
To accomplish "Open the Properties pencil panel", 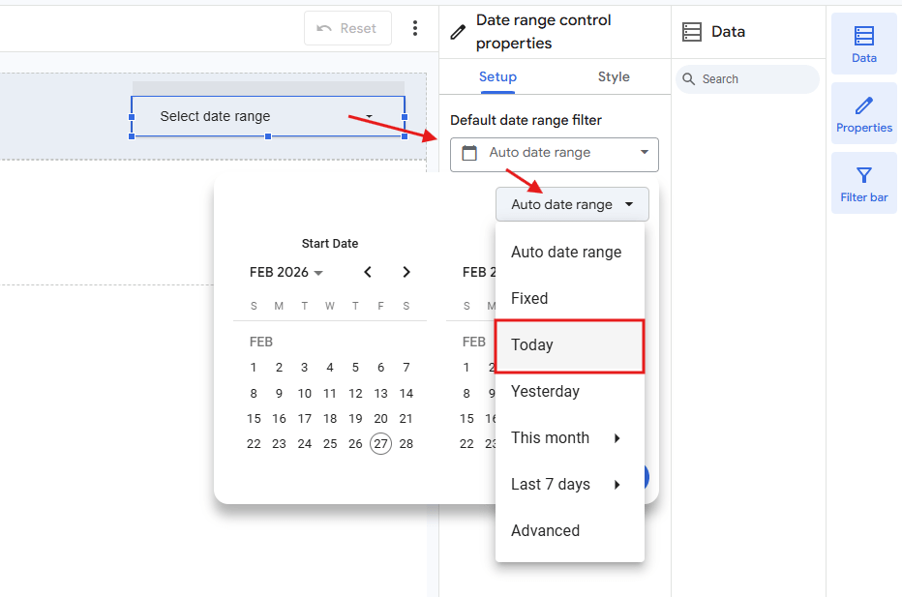I will [863, 113].
